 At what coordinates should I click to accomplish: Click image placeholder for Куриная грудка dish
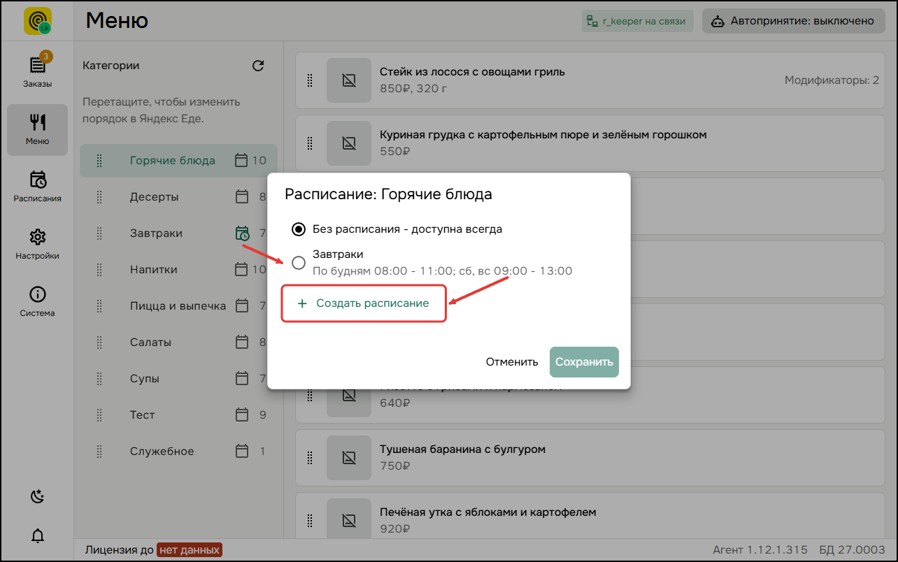click(349, 143)
